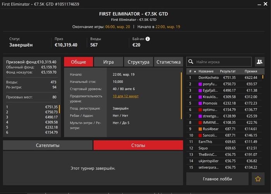Click the sort arrow in player list header
Viewport: 271px width, 194px height.
(x=195, y=71)
